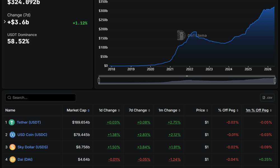This screenshot has width=280, height=168.
Task: Sort by 1d Change column arrows
Action: pyautogui.click(x=119, y=111)
